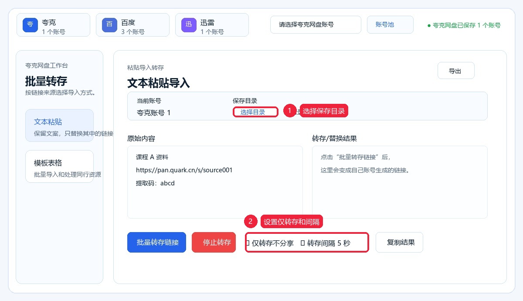
Task: Click the 夸克网盘已保存 1 个账号 status
Action: pyautogui.click(x=464, y=25)
